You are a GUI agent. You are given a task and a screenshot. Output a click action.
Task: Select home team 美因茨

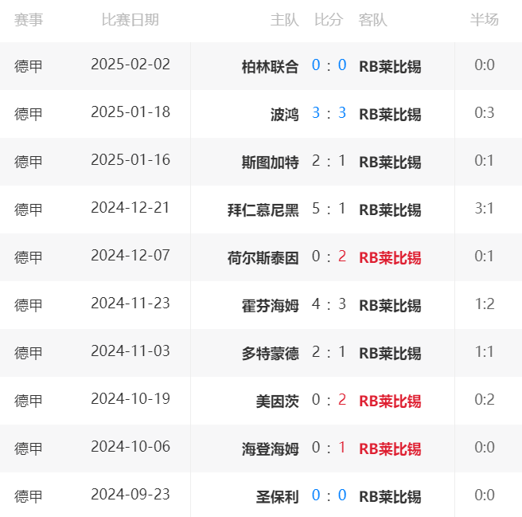point(277,401)
